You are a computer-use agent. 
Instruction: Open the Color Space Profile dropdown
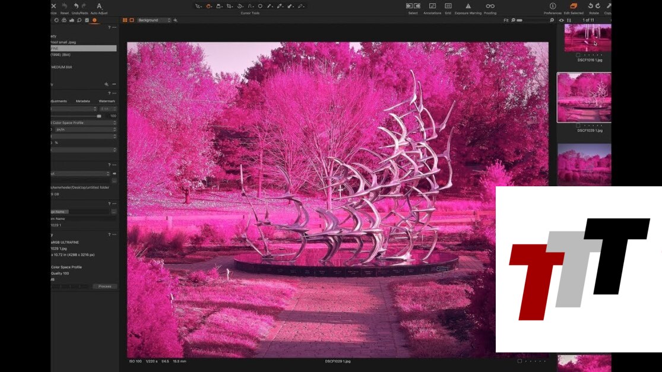pos(82,123)
